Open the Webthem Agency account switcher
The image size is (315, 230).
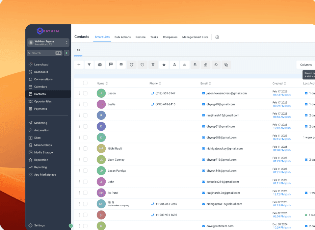click(x=48, y=42)
